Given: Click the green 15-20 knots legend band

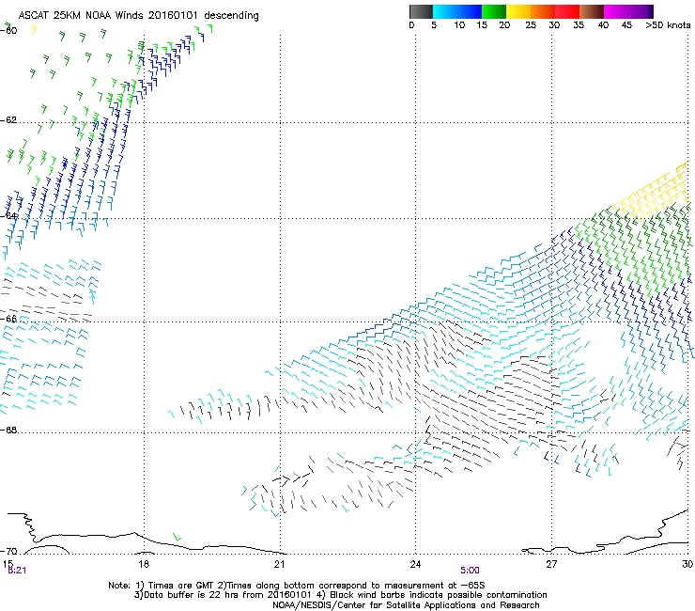Looking at the screenshot, I should 494,11.
